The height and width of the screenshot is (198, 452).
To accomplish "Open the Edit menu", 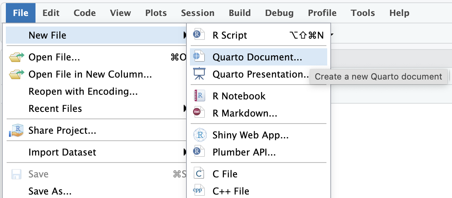I will point(51,13).
